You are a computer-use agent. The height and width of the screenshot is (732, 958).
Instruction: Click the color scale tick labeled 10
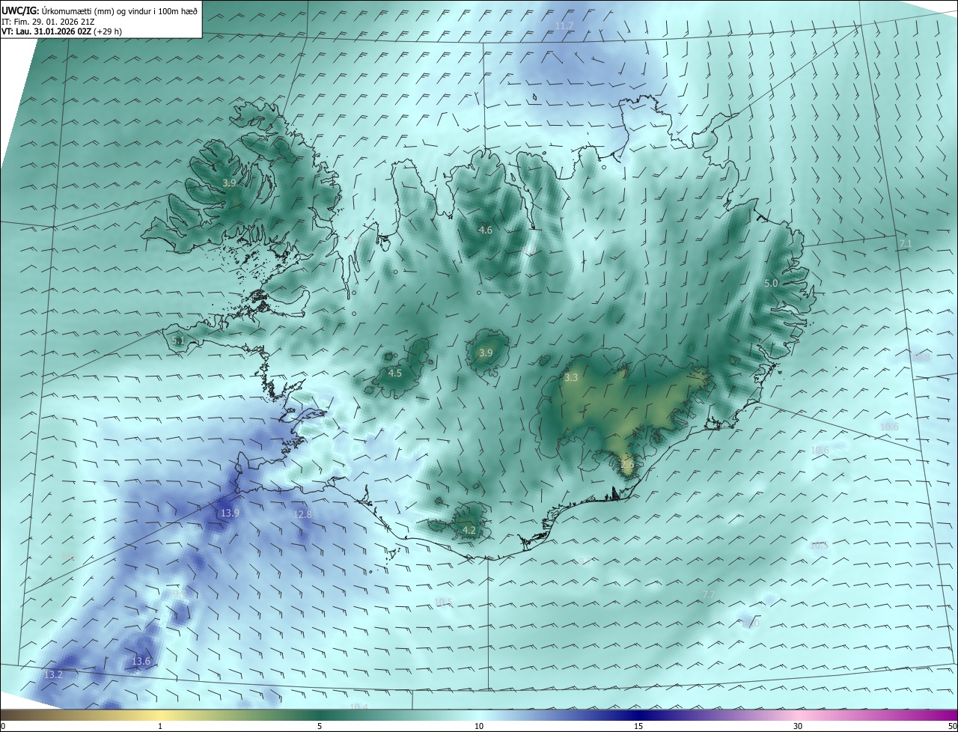click(x=479, y=726)
